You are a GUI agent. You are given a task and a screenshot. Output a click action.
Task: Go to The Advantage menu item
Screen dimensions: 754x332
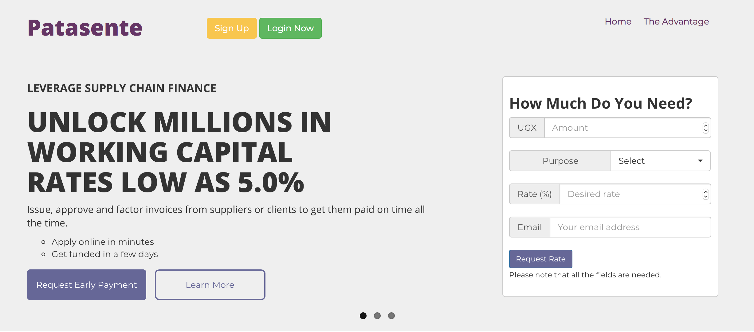676,21
